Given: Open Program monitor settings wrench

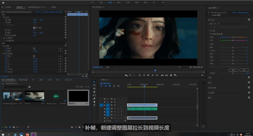Looking at the screenshot, I should point(191,67).
